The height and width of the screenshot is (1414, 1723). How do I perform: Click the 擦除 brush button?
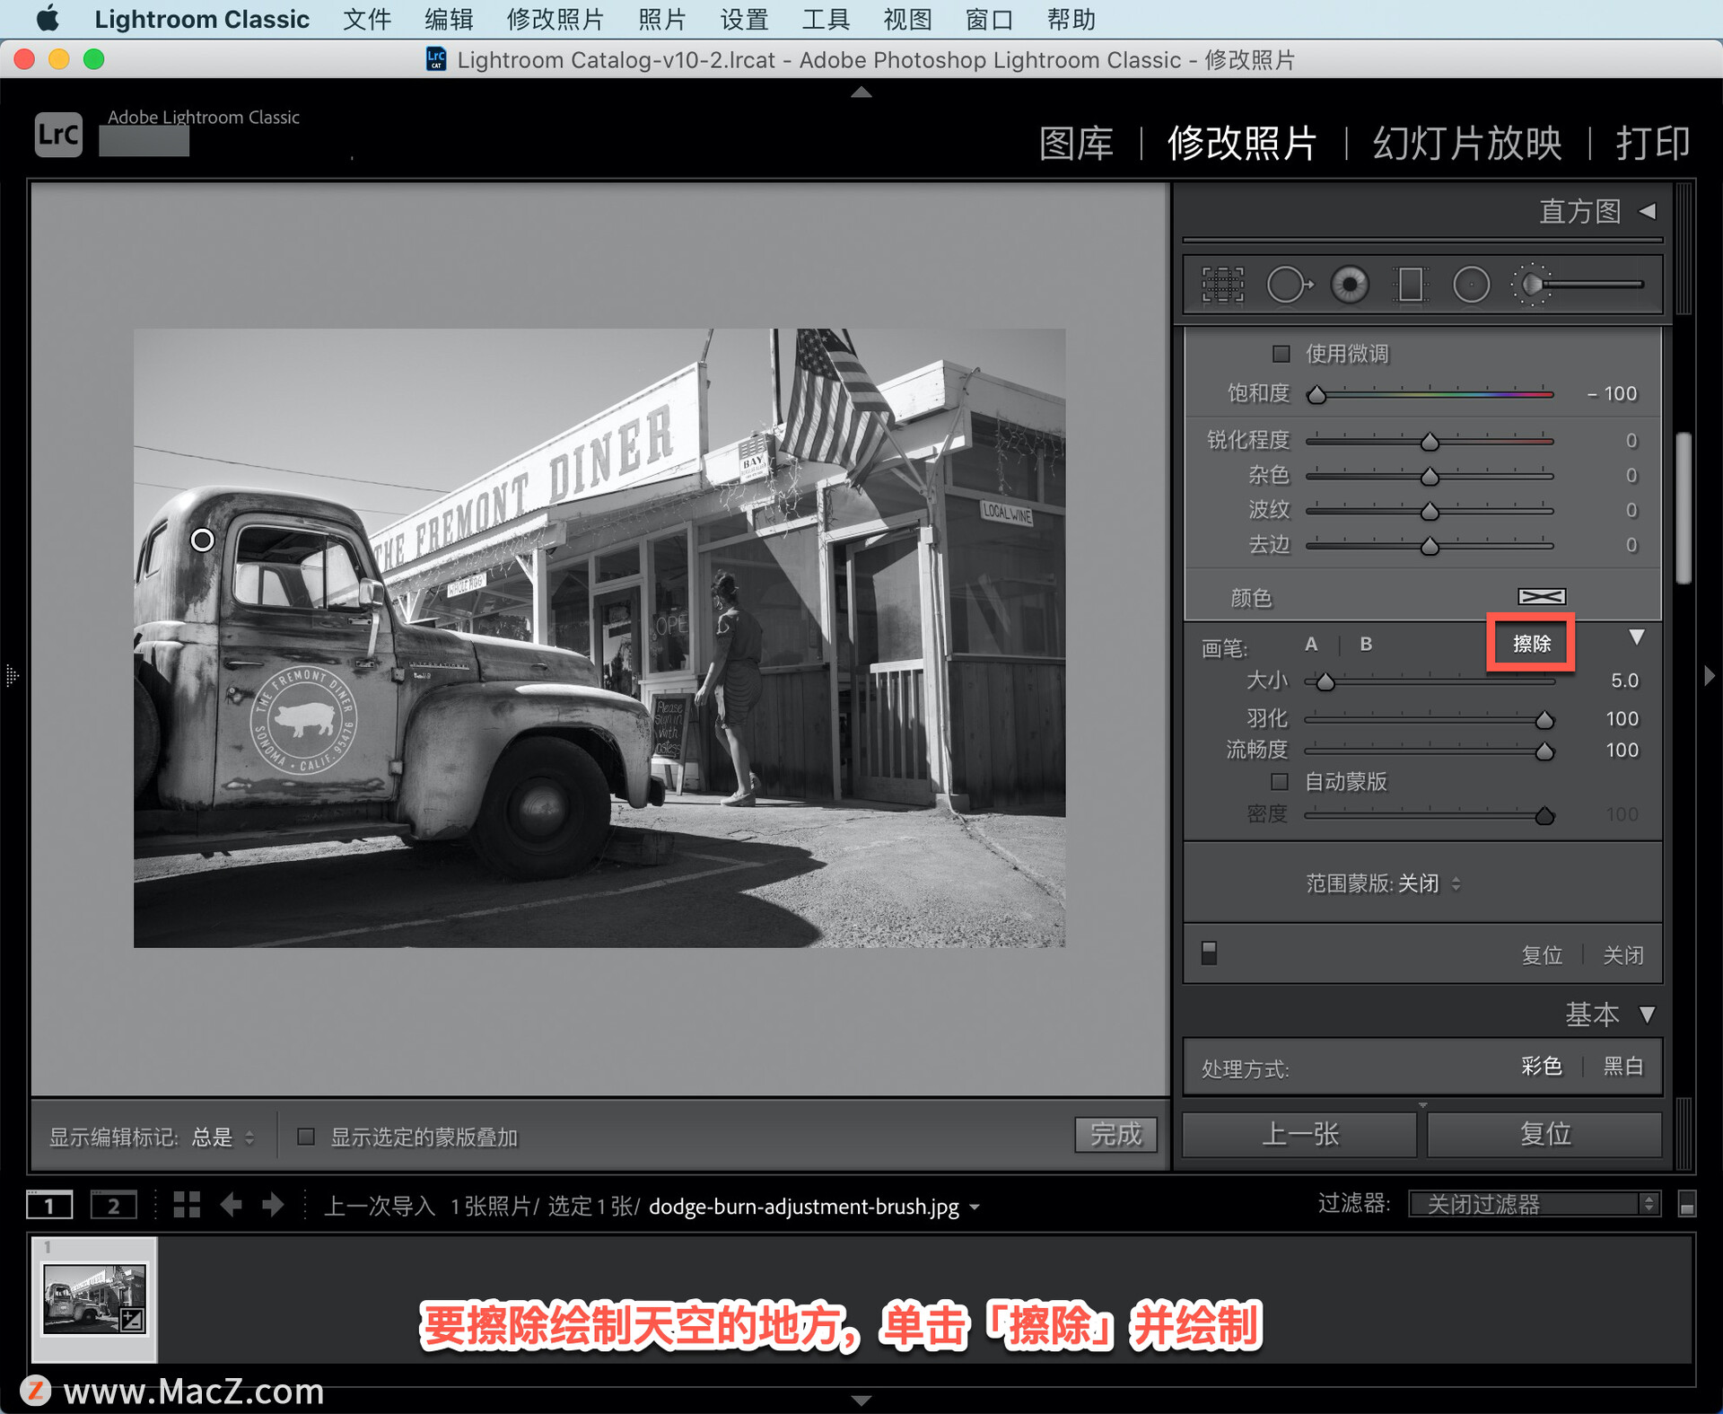(1532, 643)
